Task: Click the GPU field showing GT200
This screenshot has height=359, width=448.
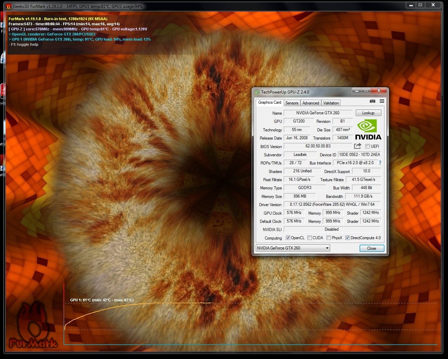Action: click(x=298, y=121)
